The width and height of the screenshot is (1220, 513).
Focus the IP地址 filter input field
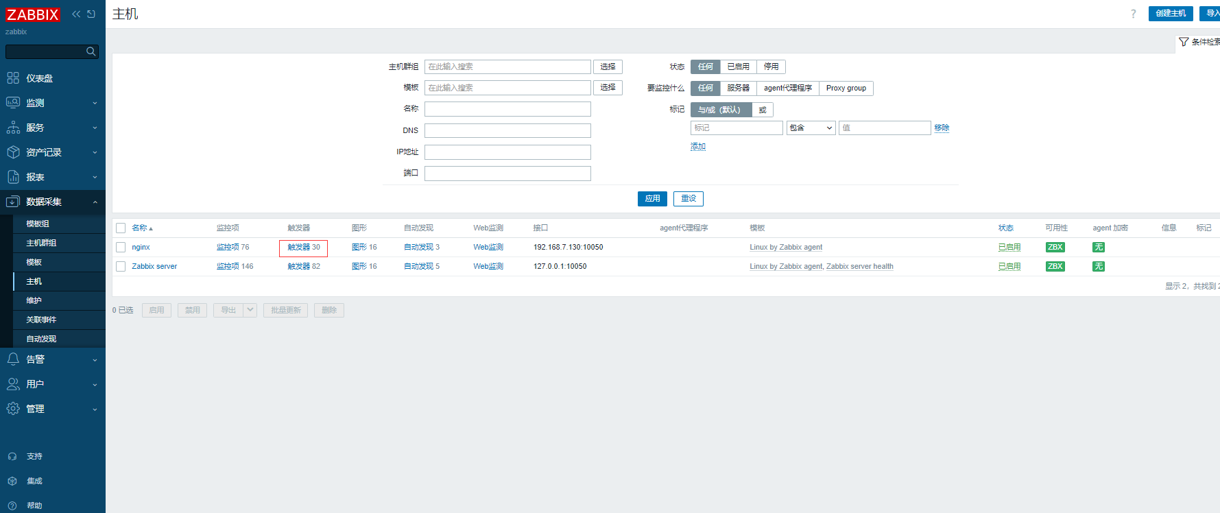point(507,152)
